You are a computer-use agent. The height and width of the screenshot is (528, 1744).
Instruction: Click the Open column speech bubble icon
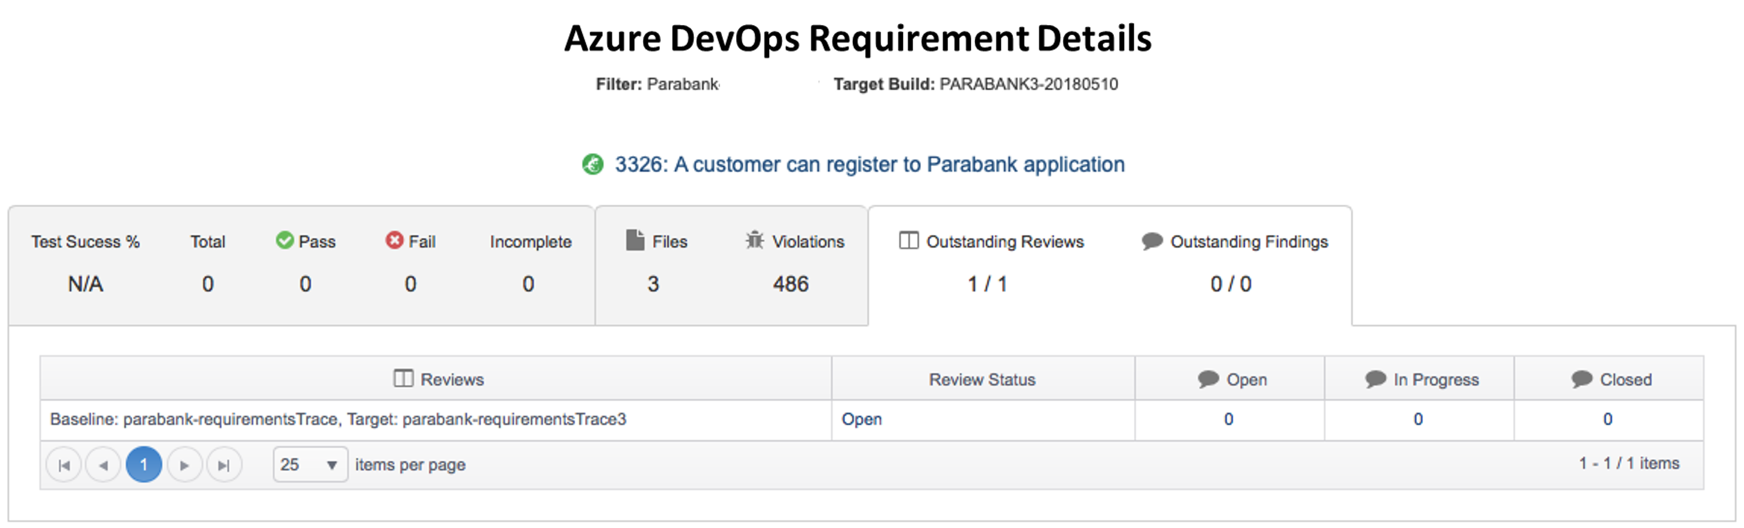pos(1208,379)
